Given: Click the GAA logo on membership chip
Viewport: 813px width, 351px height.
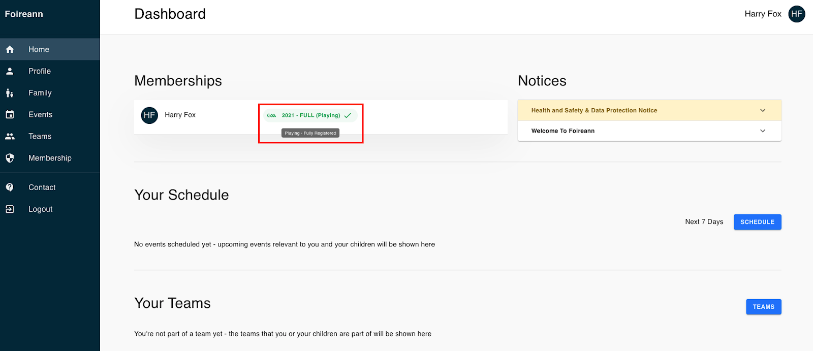Looking at the screenshot, I should tap(272, 115).
